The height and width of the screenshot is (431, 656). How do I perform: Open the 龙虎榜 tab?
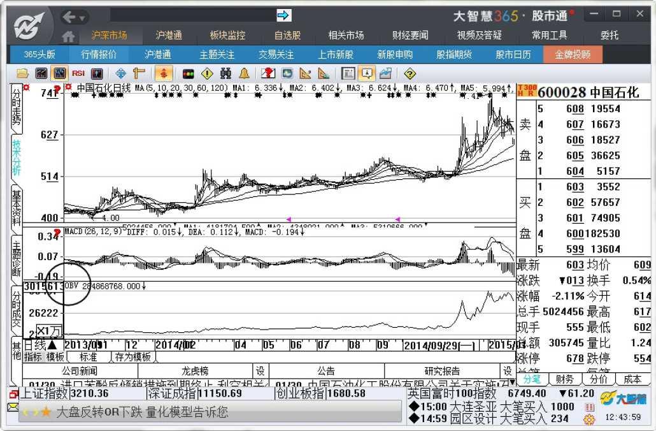pos(196,371)
